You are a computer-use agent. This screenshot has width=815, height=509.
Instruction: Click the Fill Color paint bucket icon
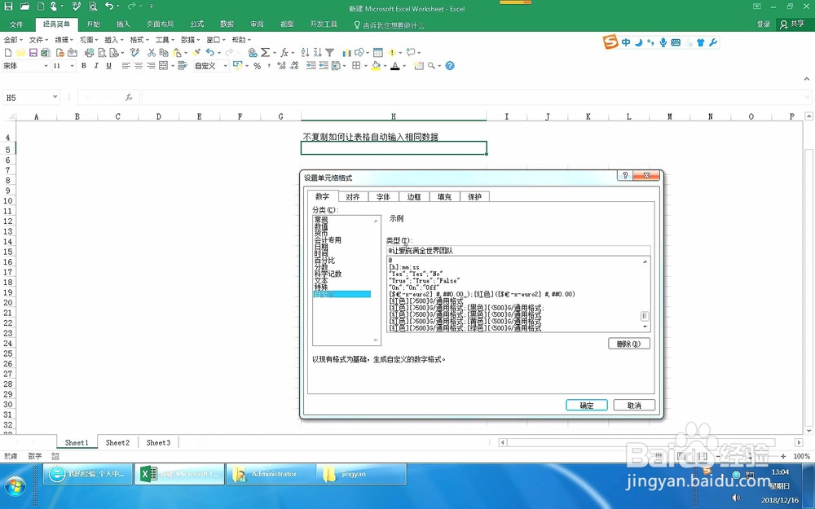(x=376, y=66)
